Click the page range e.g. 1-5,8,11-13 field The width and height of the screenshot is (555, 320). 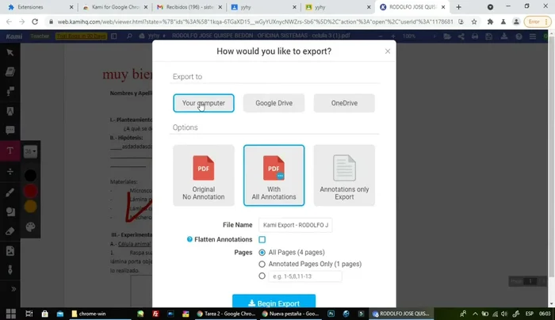[305, 276]
